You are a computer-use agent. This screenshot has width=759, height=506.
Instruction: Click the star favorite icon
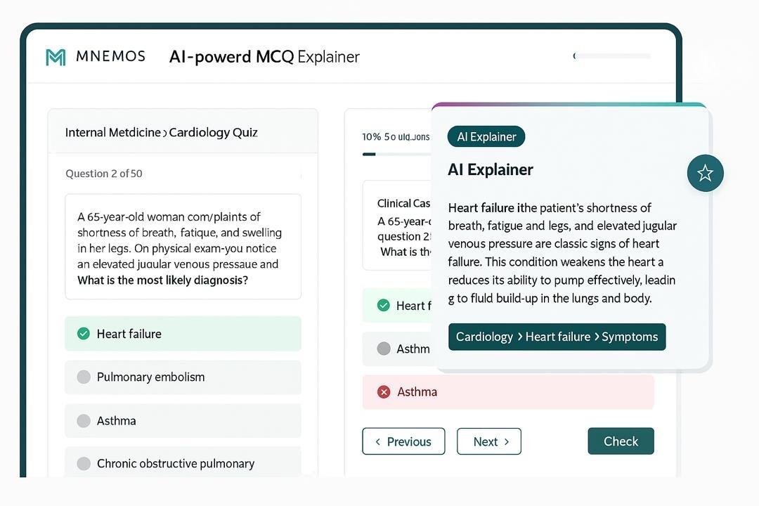click(x=705, y=174)
